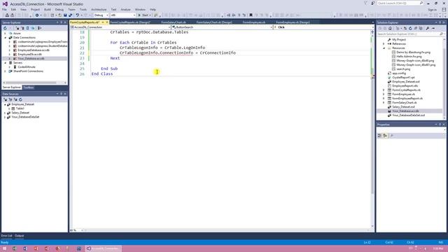448x252 pixels.
Task: Click the Navigate Backward toolbar icon
Action: pos(37,15)
